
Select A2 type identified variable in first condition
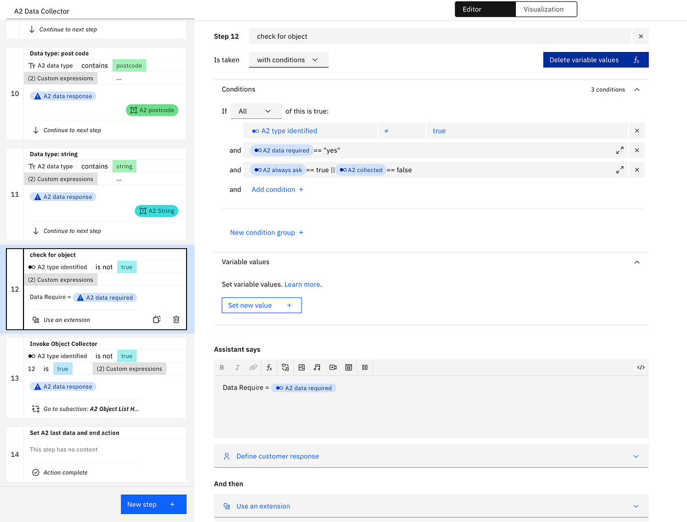pos(310,131)
